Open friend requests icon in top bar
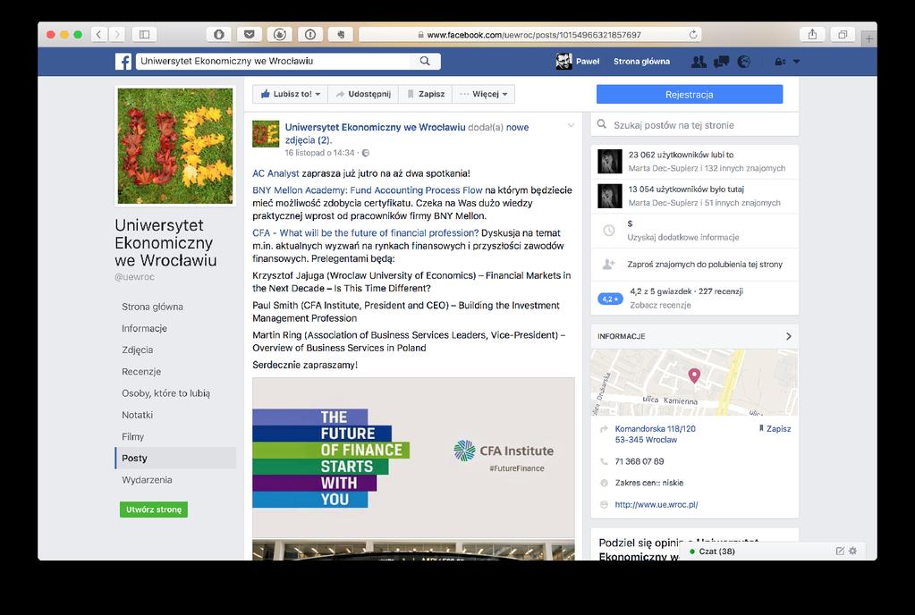 click(699, 61)
